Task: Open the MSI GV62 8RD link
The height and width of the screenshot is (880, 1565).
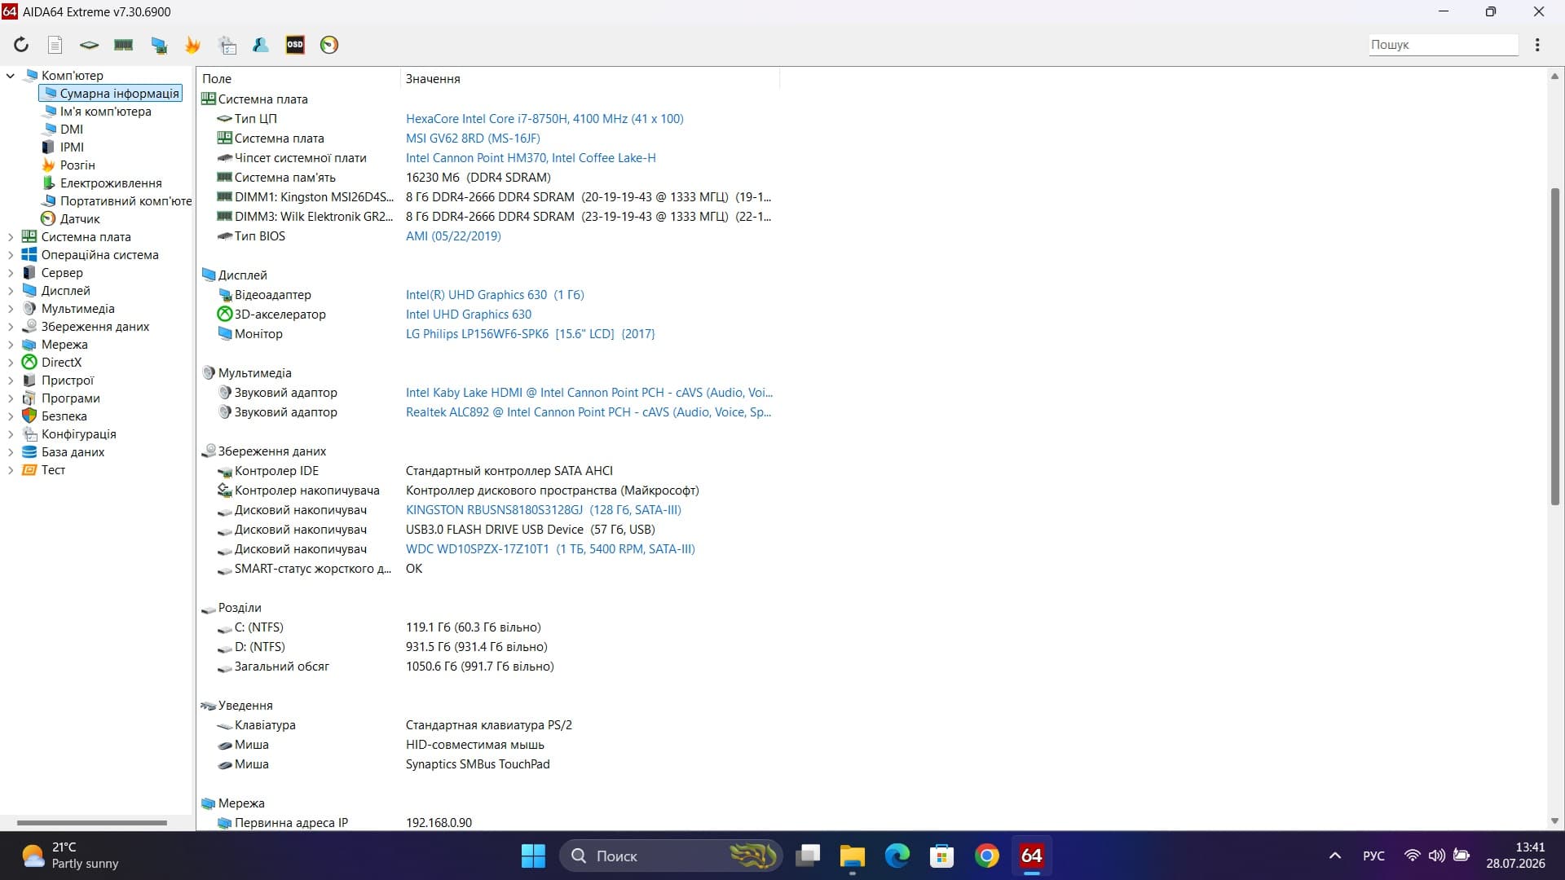Action: (x=473, y=139)
